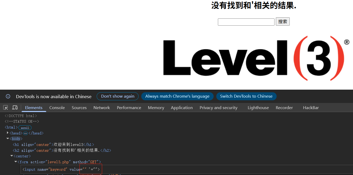Collapse the center element node

12,156
